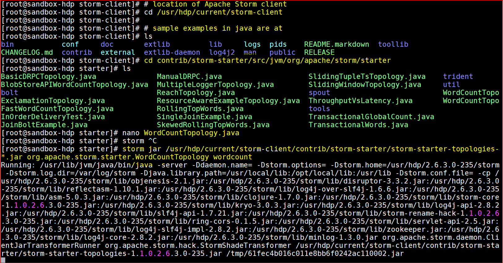Screen dimensions: 503x263
Task: Click the SlidingWindowTopology.java entry
Action: (x=365, y=84)
